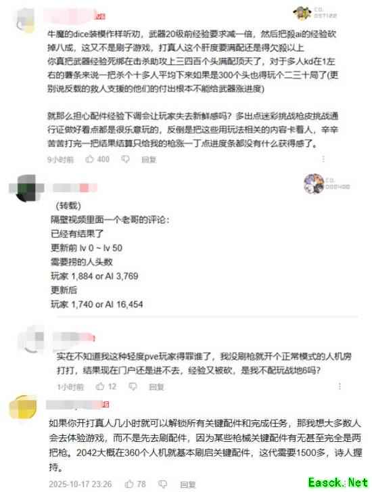Click the collectible badge on second comment

click(x=326, y=183)
